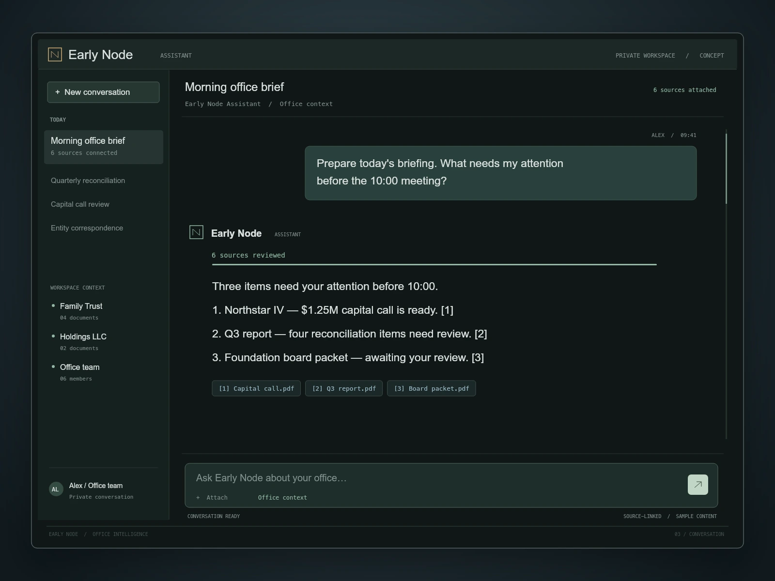Screen dimensions: 775x581
Task: Click the PRIVATE WORKSPACE header label
Action: 645,56
